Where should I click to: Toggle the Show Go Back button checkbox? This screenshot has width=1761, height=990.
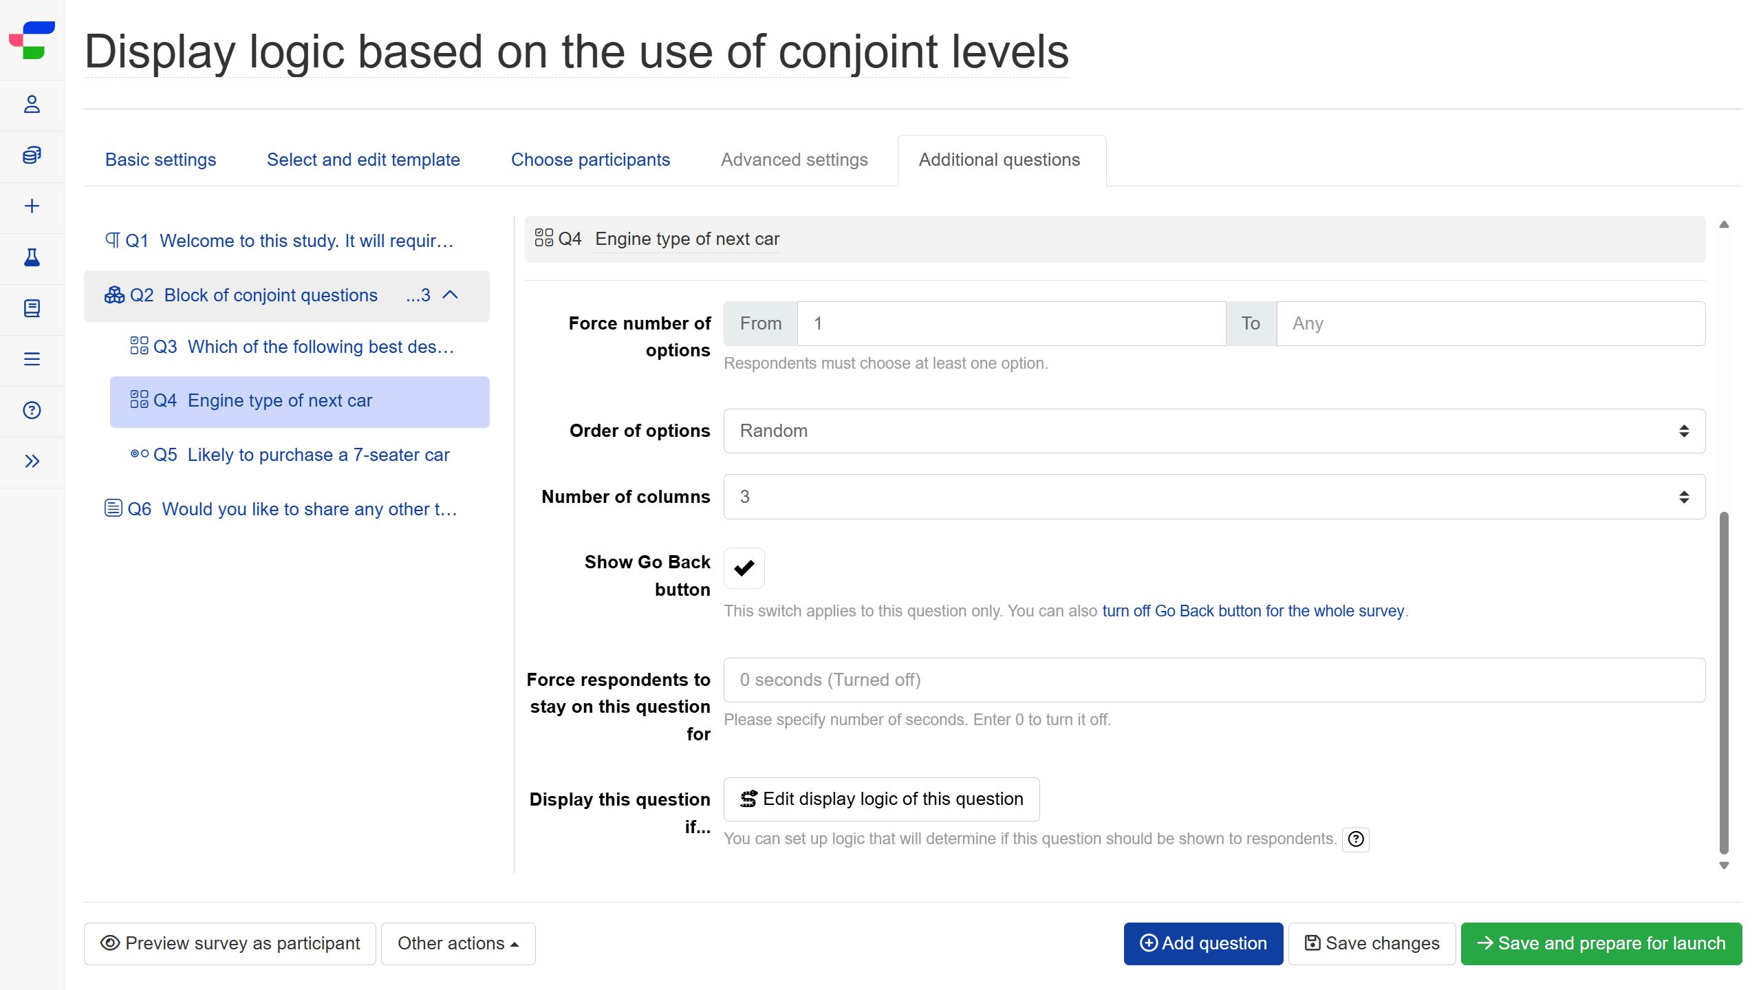point(744,568)
